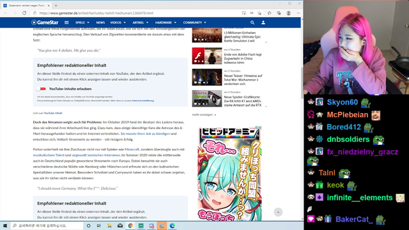Click the Radeon graphics card article thumbnail
409x230 pixels.
[x=207, y=98]
